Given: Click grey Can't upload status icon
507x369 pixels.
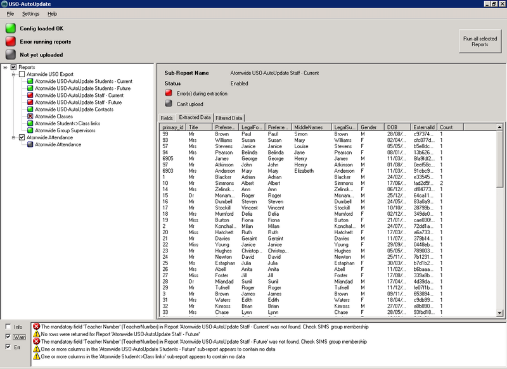Looking at the screenshot, I should point(169,103).
